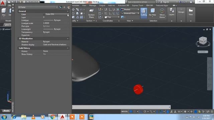Click the Model layout tab
The image size is (214, 120).
point(6,111)
